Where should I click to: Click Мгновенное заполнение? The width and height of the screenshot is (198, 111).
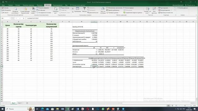pyautogui.click(x=114, y=8)
